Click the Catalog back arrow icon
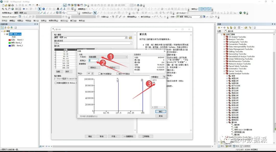 pos(219,28)
